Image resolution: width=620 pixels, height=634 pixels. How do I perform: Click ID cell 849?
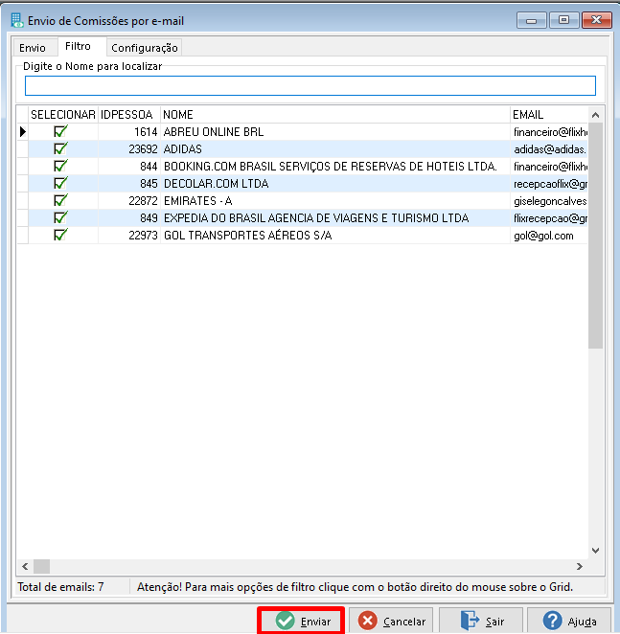click(129, 218)
